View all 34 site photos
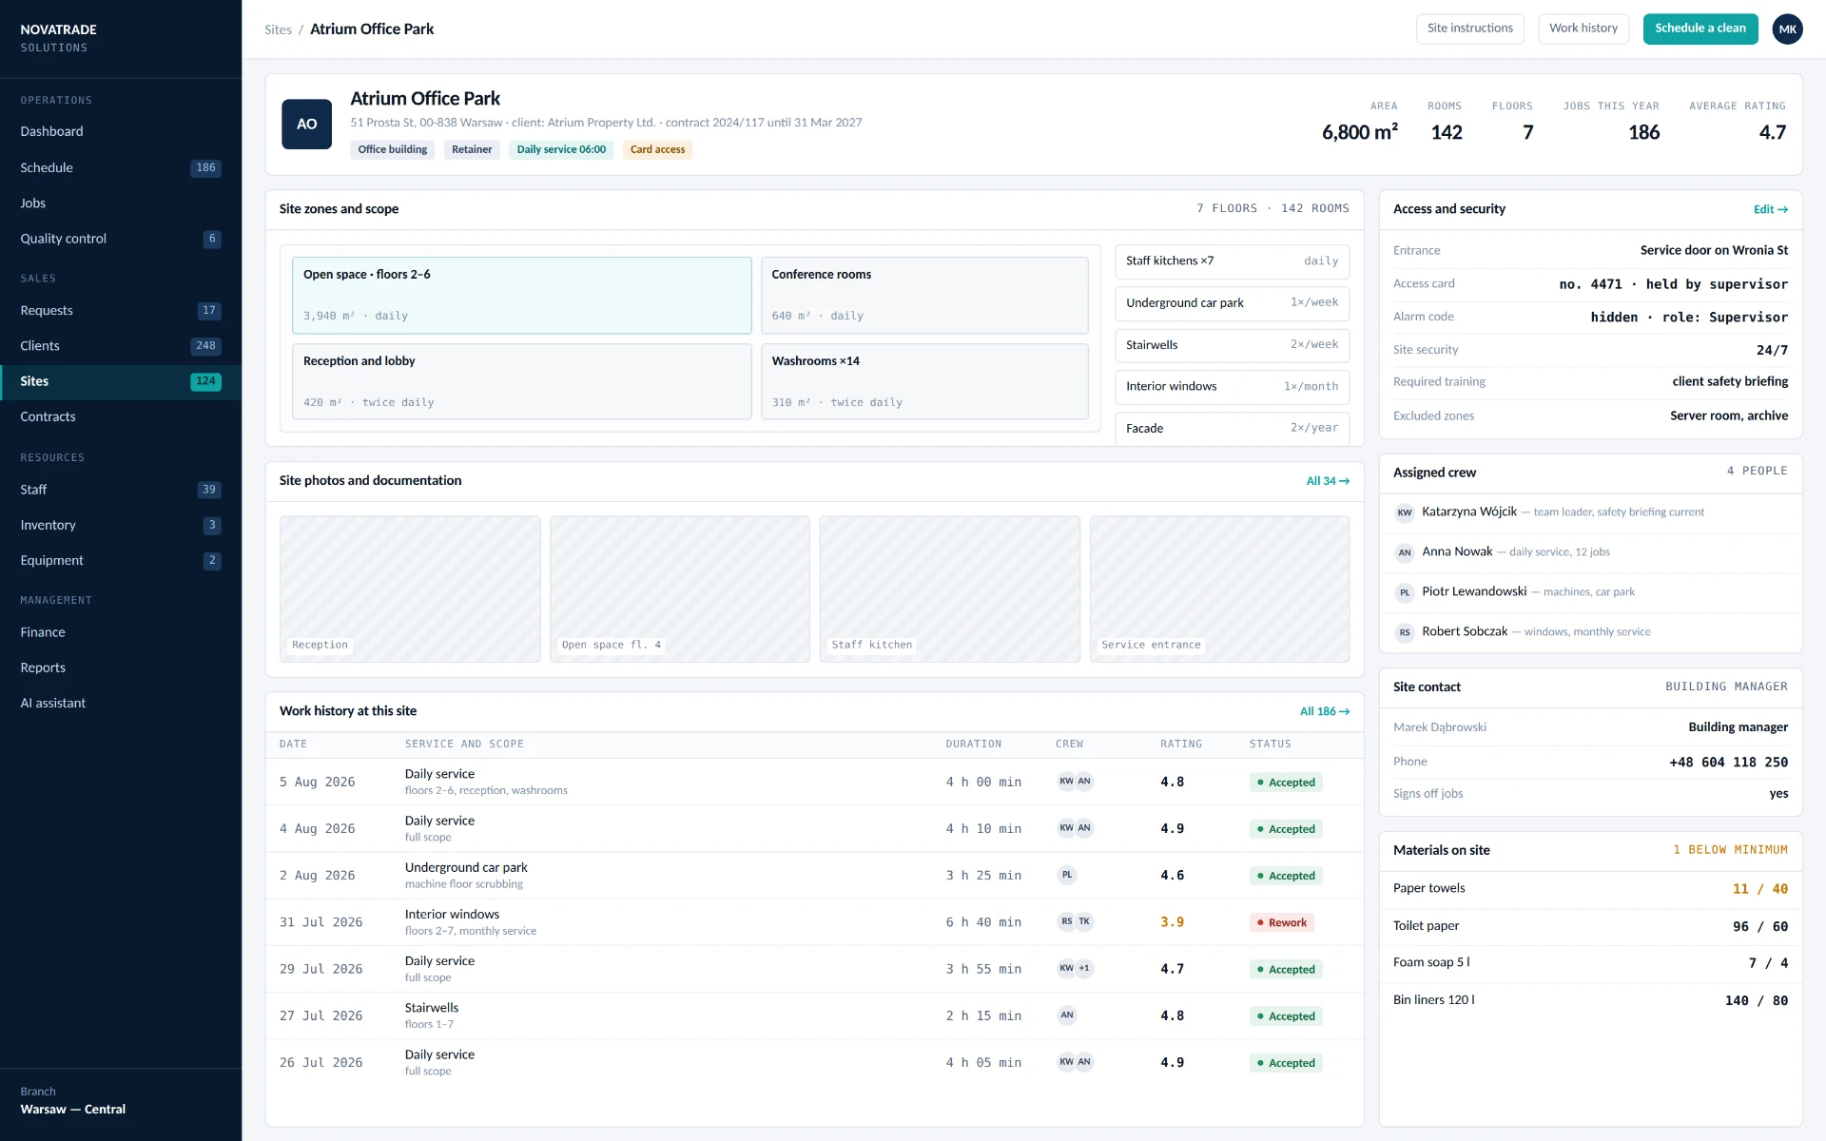 pyautogui.click(x=1328, y=481)
